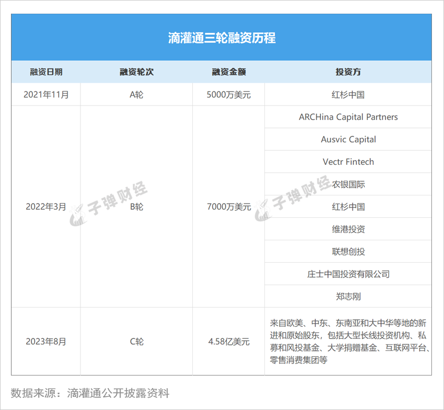Select 农银国际 investor cell
The width and height of the screenshot is (444, 410).
(348, 184)
